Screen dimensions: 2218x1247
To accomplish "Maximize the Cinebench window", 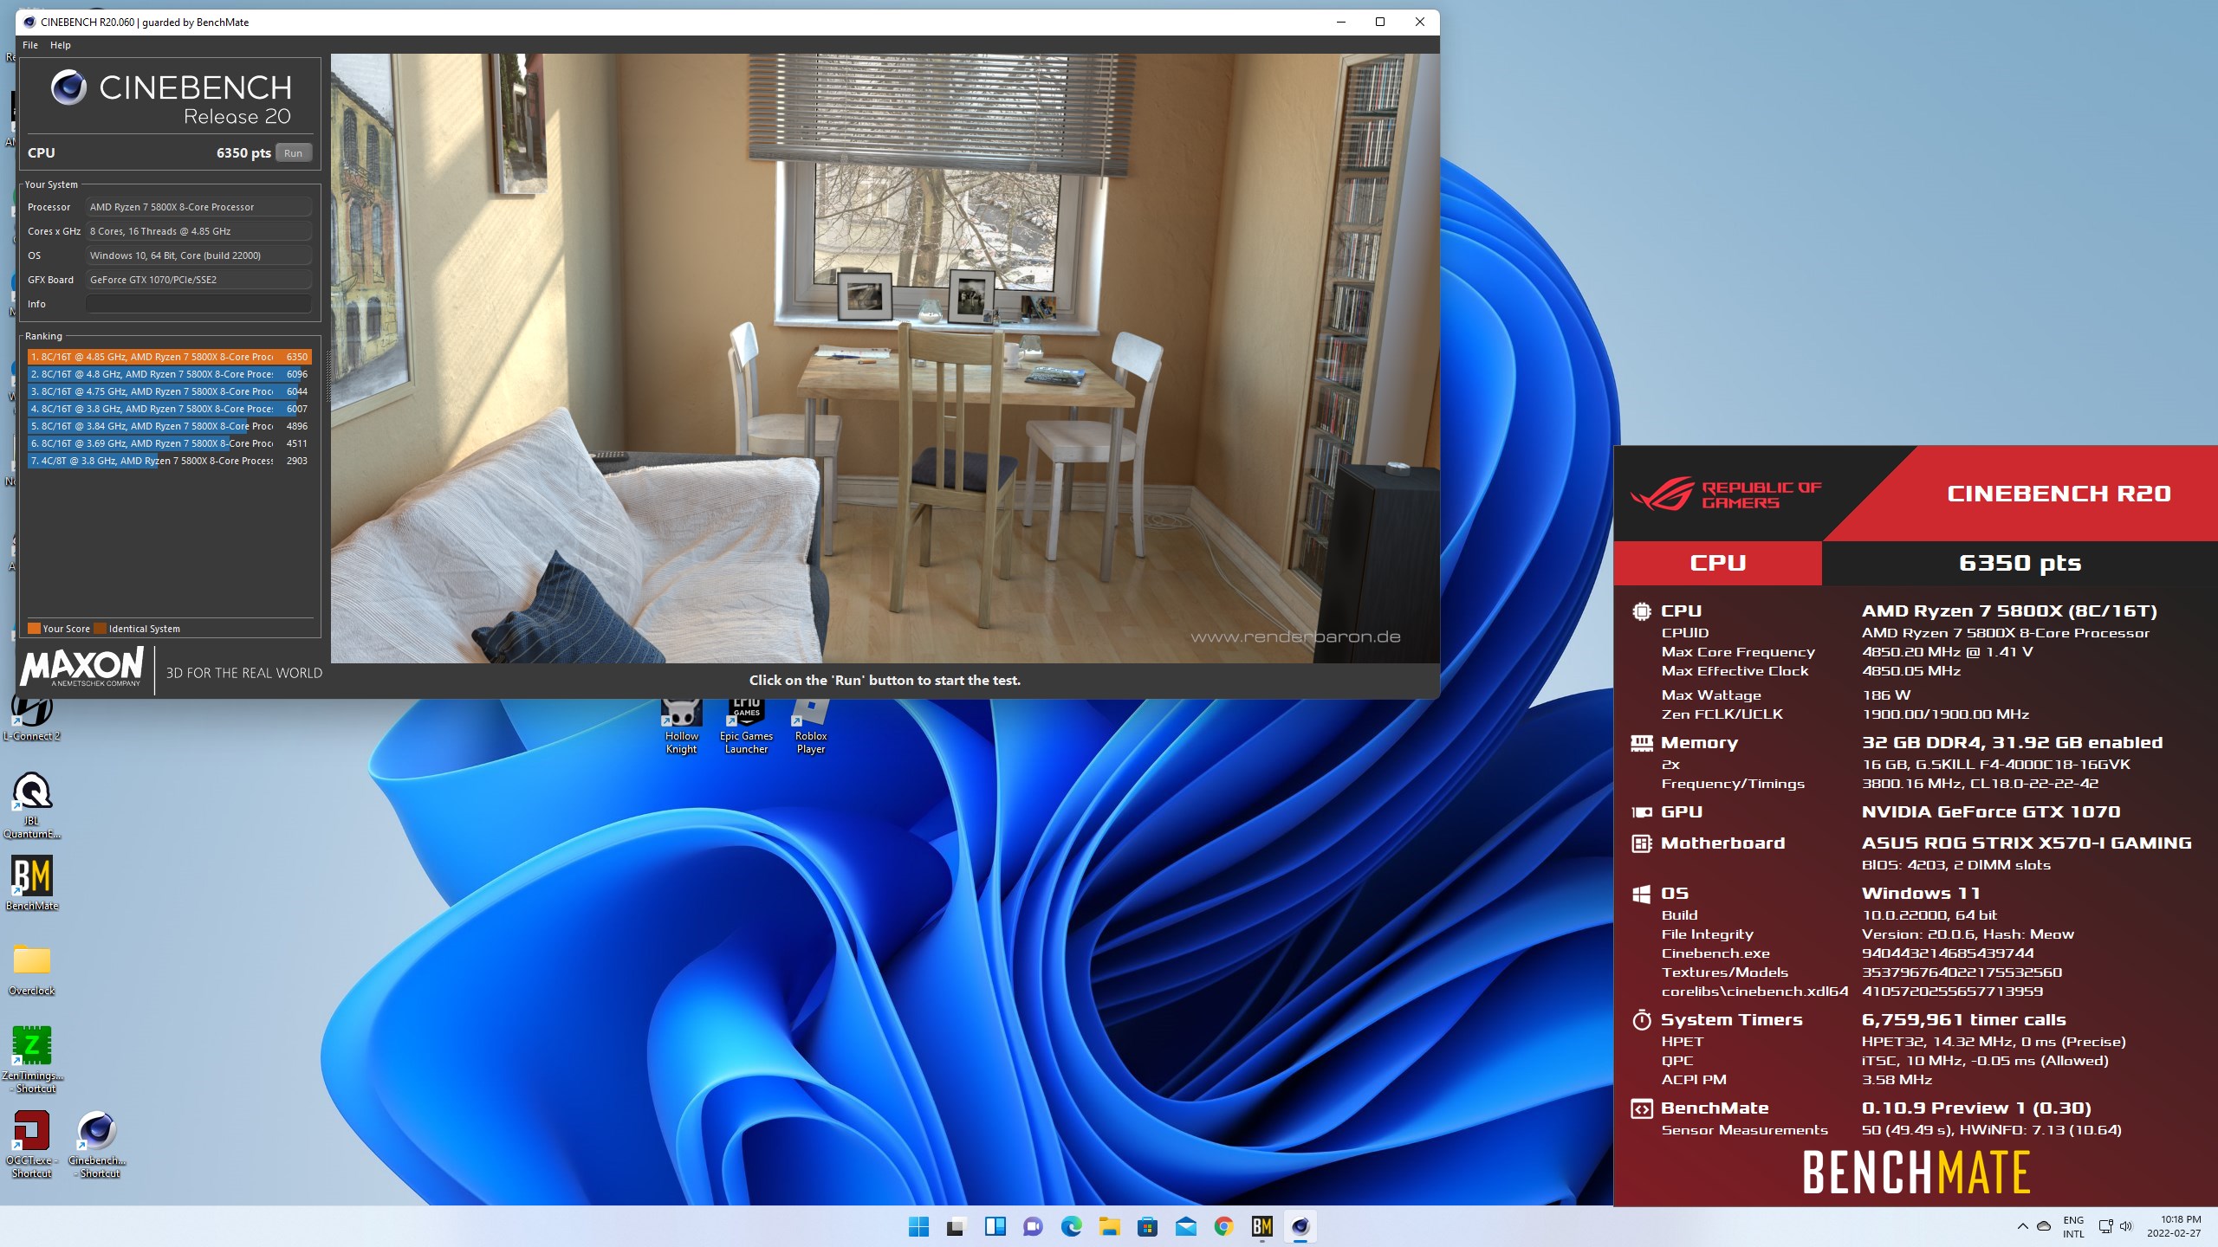I will click(1380, 23).
